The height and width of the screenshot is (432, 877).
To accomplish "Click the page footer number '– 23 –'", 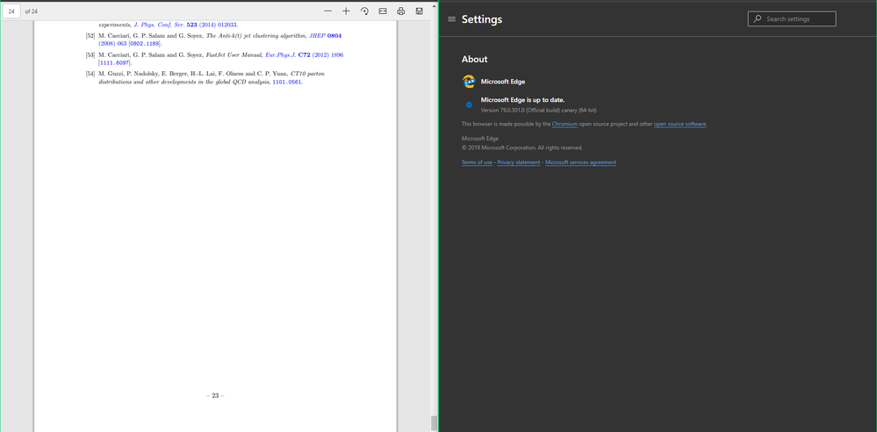I will tap(215, 396).
